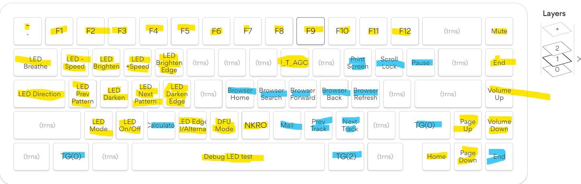Viewport: 581px width, 184px height.
Task: Select the TG(2) layer toggle key
Action: tap(346, 156)
